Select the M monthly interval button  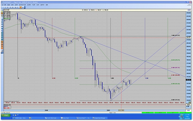point(23,7)
